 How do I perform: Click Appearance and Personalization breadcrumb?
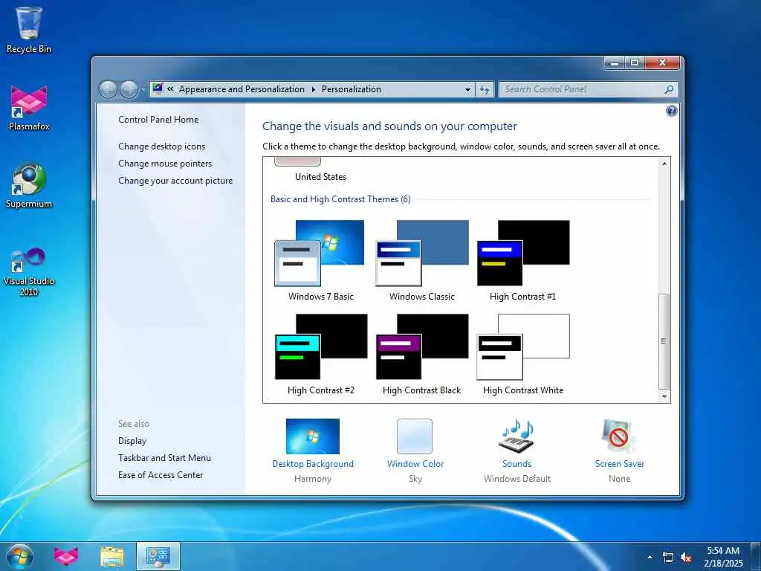(x=242, y=89)
